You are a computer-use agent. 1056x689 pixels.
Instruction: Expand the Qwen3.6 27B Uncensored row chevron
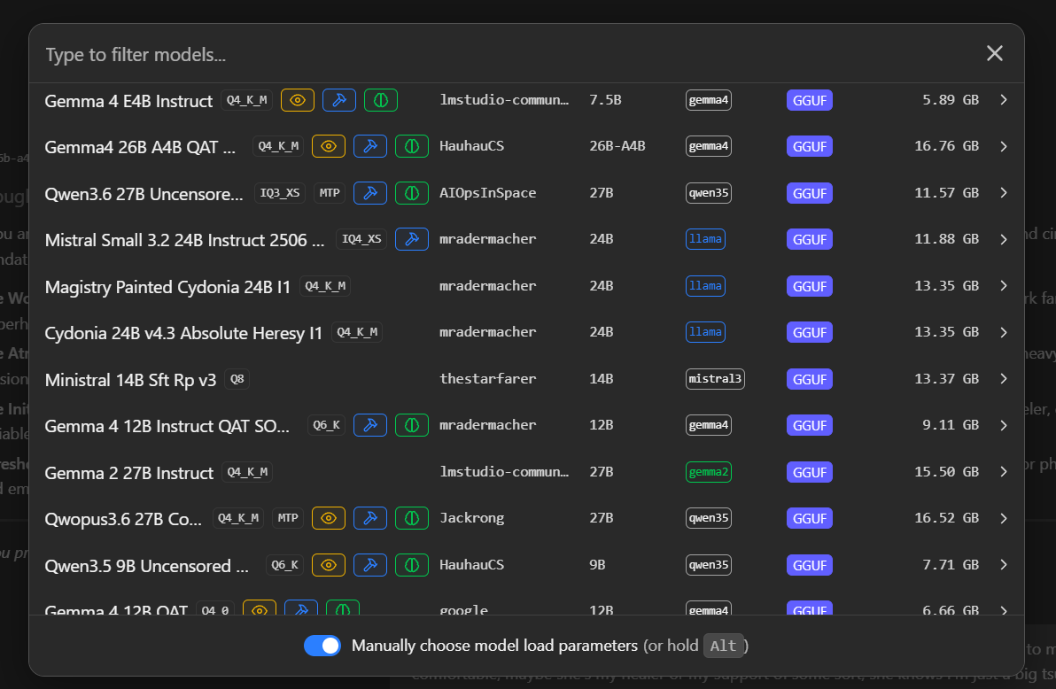1004,193
